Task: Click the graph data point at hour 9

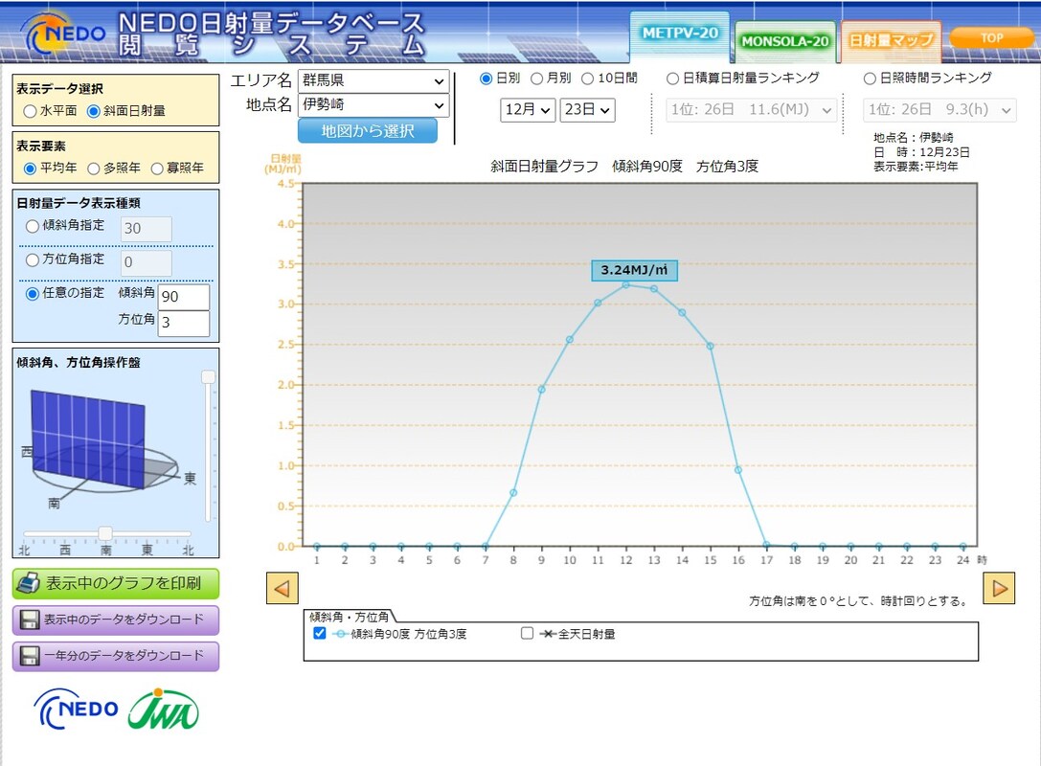Action: click(x=542, y=390)
